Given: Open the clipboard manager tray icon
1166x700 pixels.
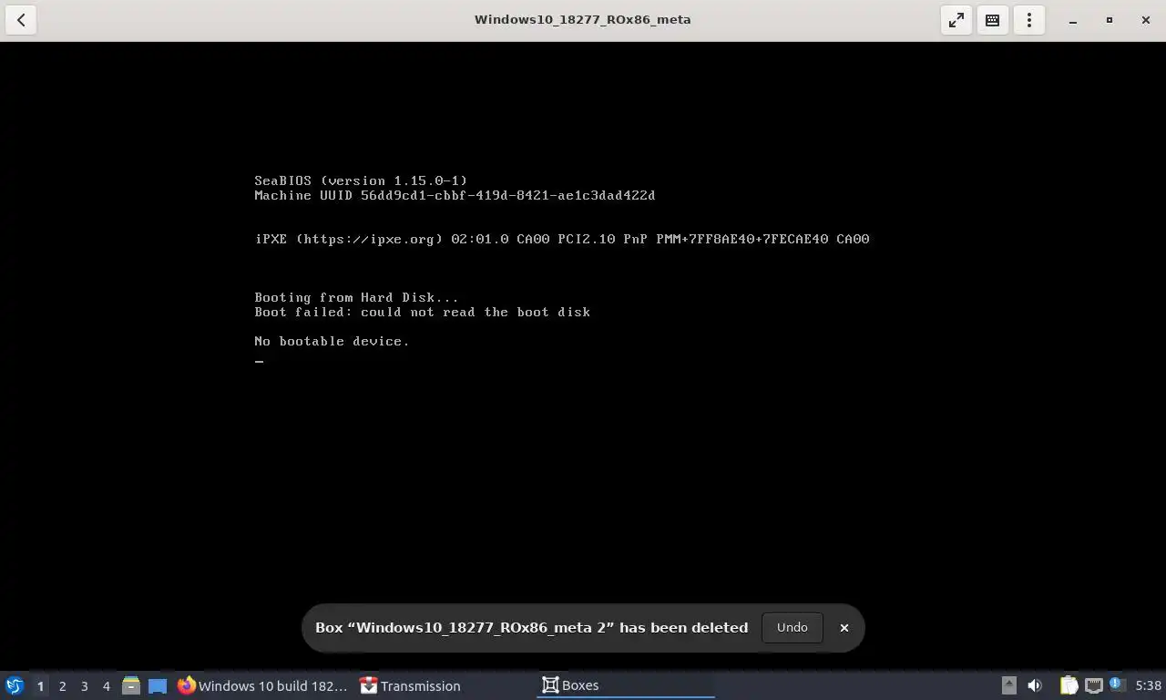Looking at the screenshot, I should point(1069,685).
